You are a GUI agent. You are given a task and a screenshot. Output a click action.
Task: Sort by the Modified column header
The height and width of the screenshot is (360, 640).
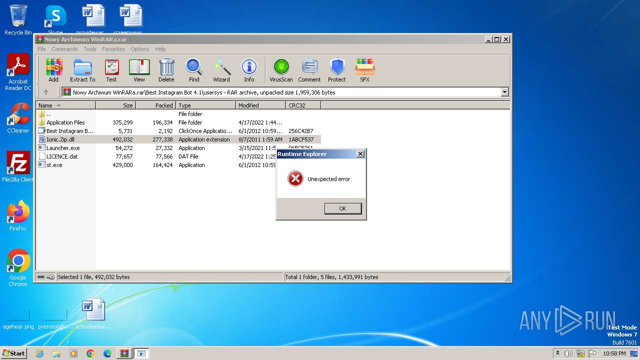pyautogui.click(x=260, y=105)
